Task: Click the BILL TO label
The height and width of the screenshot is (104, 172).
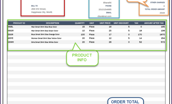Action: pos(34,6)
